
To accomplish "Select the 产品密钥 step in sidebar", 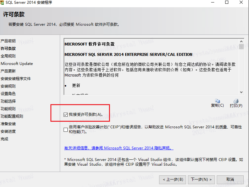I will click(x=8, y=41).
